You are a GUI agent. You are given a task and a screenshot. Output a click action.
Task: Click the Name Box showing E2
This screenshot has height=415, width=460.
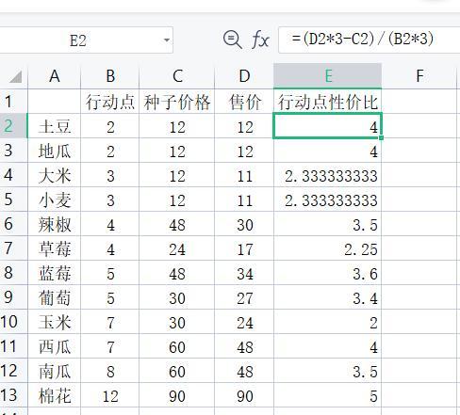(85, 40)
